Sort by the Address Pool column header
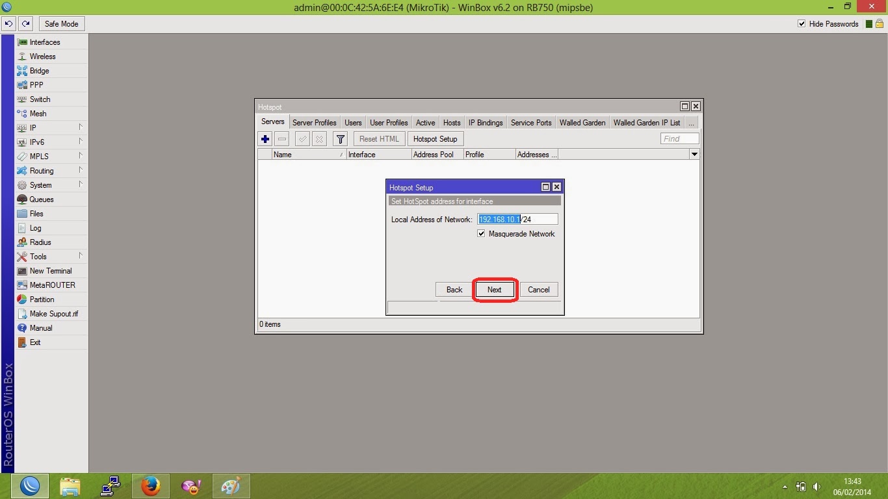 point(437,155)
